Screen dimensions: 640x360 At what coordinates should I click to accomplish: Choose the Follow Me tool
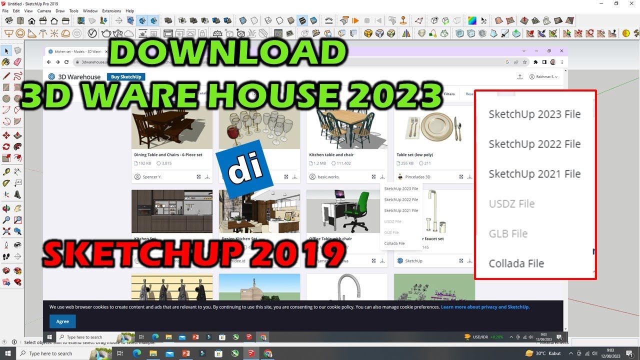pyautogui.click(x=17, y=146)
